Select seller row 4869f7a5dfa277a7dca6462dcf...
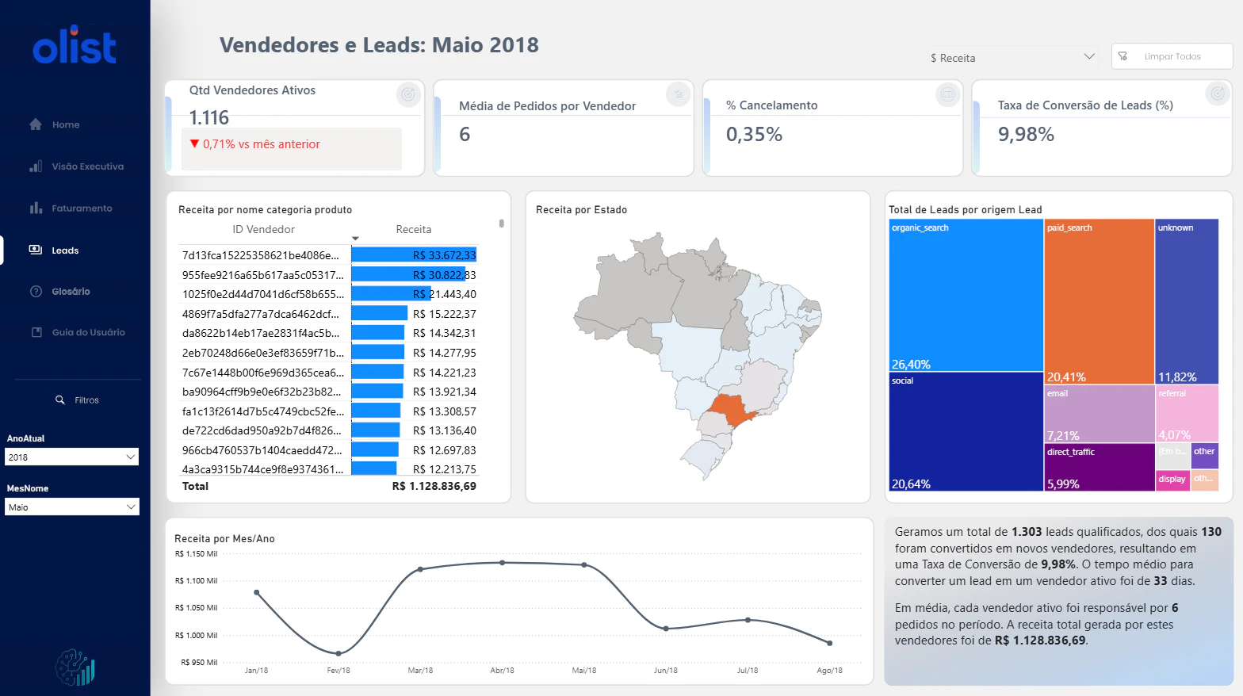 click(260, 314)
